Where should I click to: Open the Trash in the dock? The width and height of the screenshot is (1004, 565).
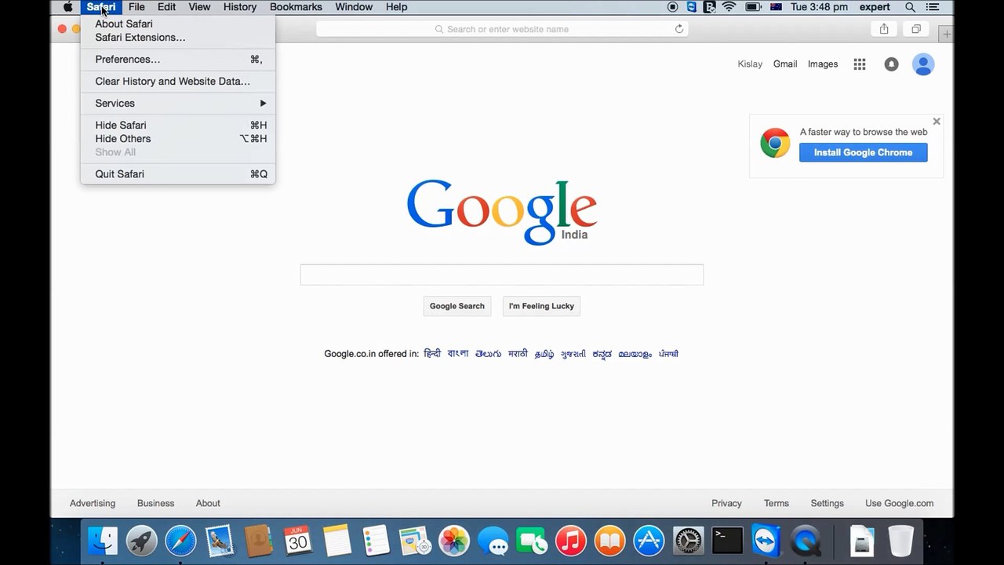click(900, 541)
